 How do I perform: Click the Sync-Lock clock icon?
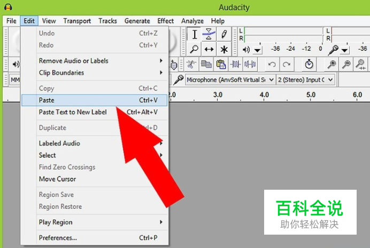click(x=309, y=64)
